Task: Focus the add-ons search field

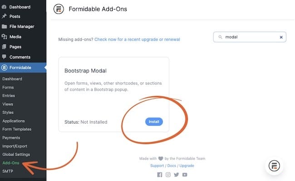Action: [x=250, y=37]
